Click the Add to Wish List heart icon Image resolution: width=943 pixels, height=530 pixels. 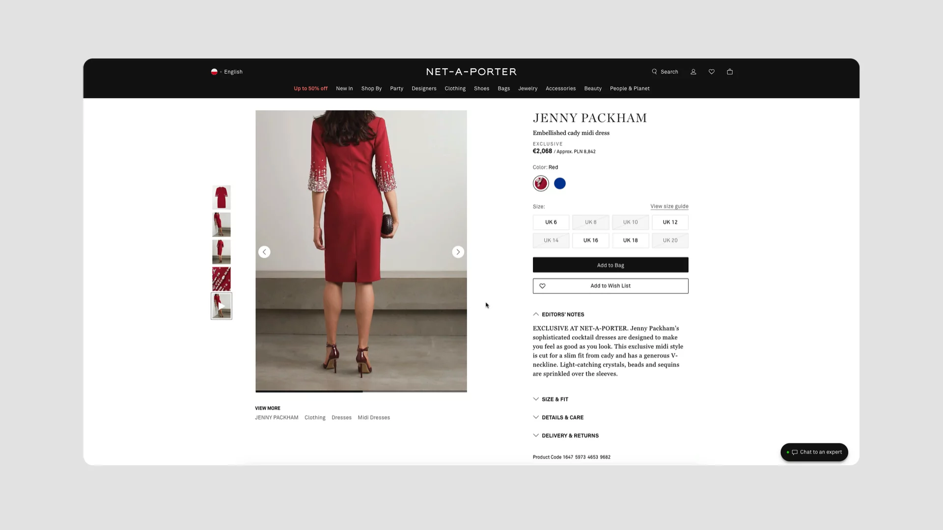click(542, 286)
